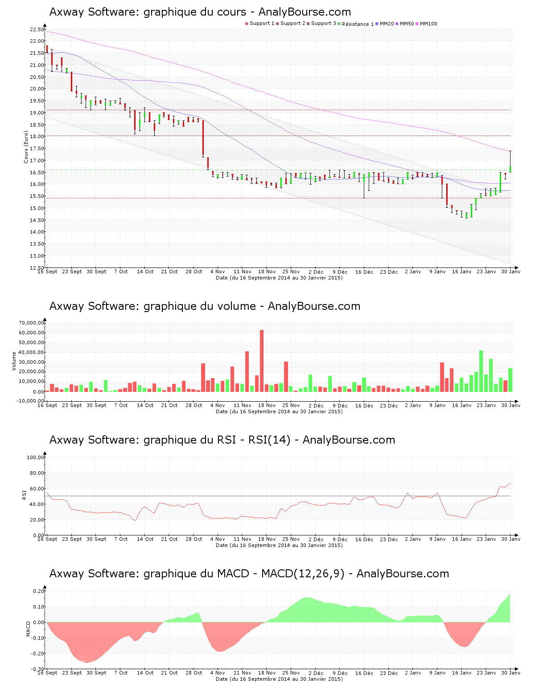The height and width of the screenshot is (691, 535).
Task: Click the pink MM100 legend square
Action: click(x=418, y=24)
